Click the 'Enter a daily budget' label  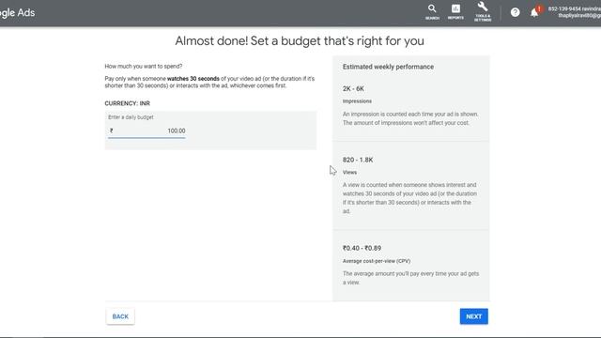[131, 117]
